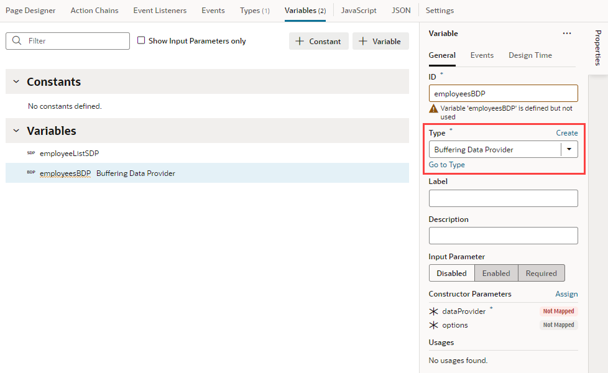Image resolution: width=608 pixels, height=373 pixels.
Task: Select the General properties tab
Action: 442,55
